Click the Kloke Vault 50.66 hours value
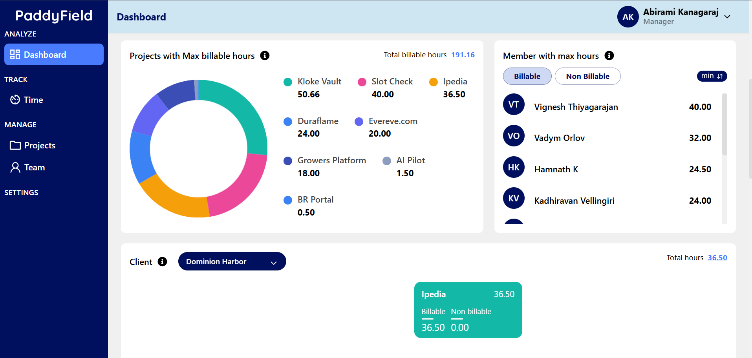Viewport: 752px width, 358px height. (309, 94)
